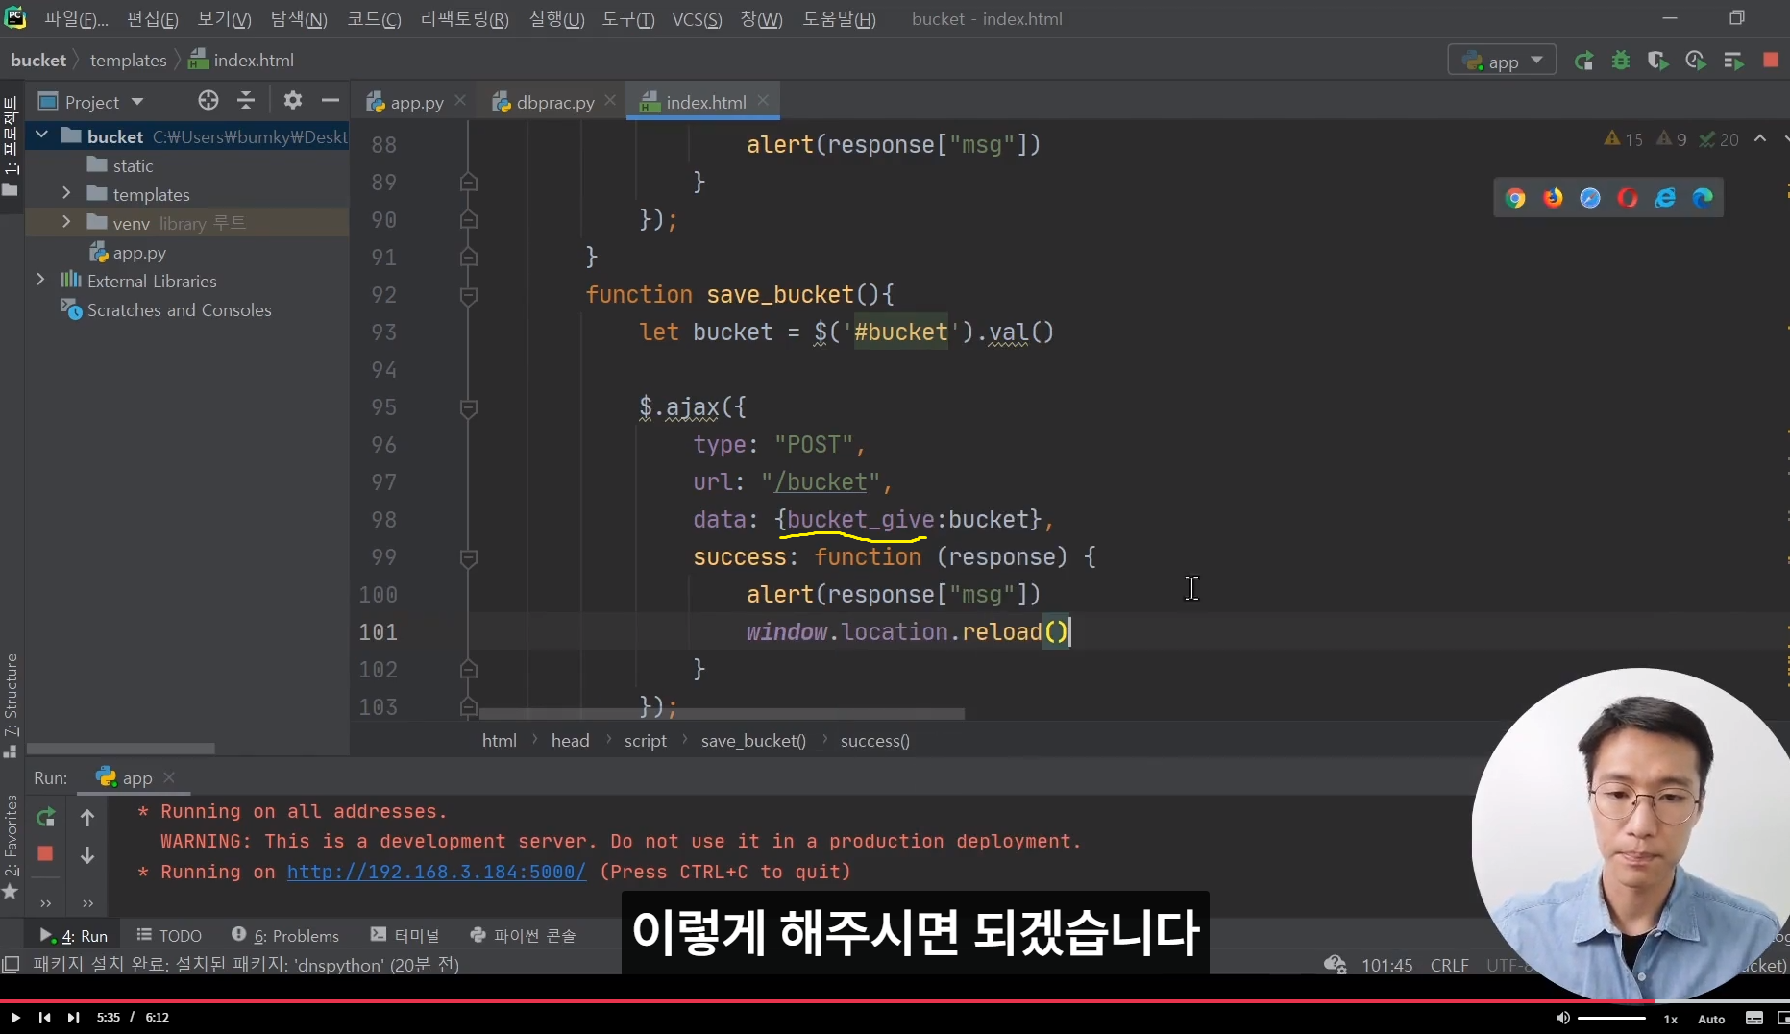Click the Locate/Select Opened File target icon
The height and width of the screenshot is (1034, 1790).
point(208,101)
